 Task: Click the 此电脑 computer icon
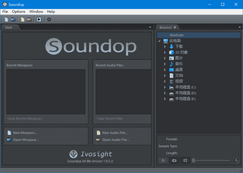(166, 41)
